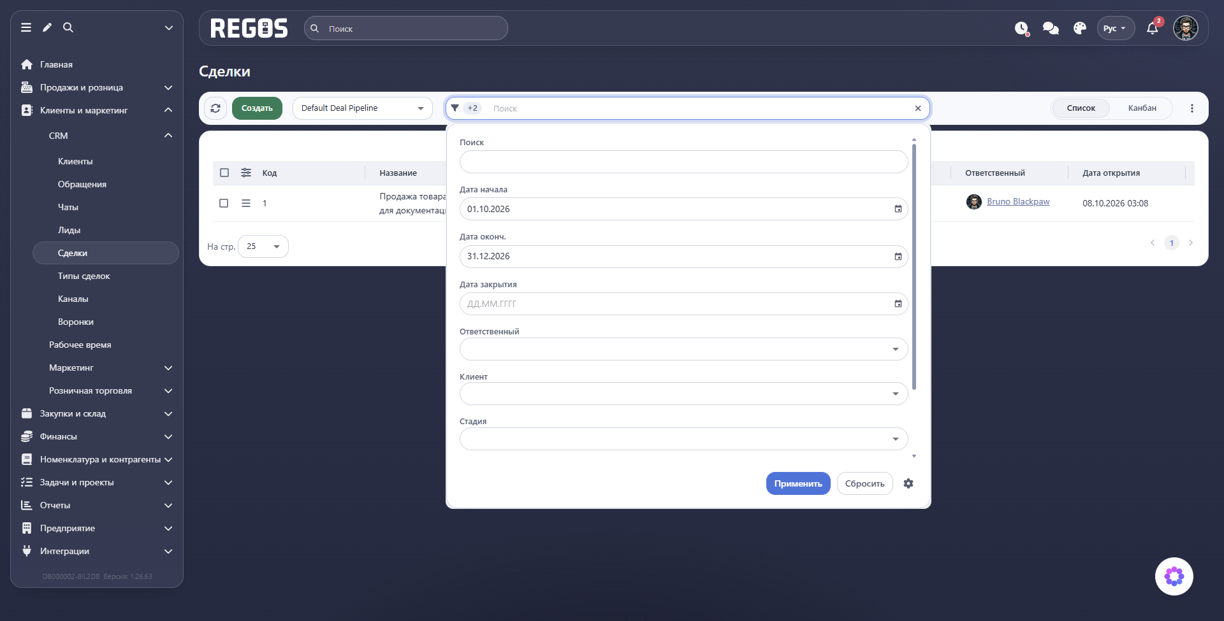Expand the Финансы menu section

(x=97, y=436)
